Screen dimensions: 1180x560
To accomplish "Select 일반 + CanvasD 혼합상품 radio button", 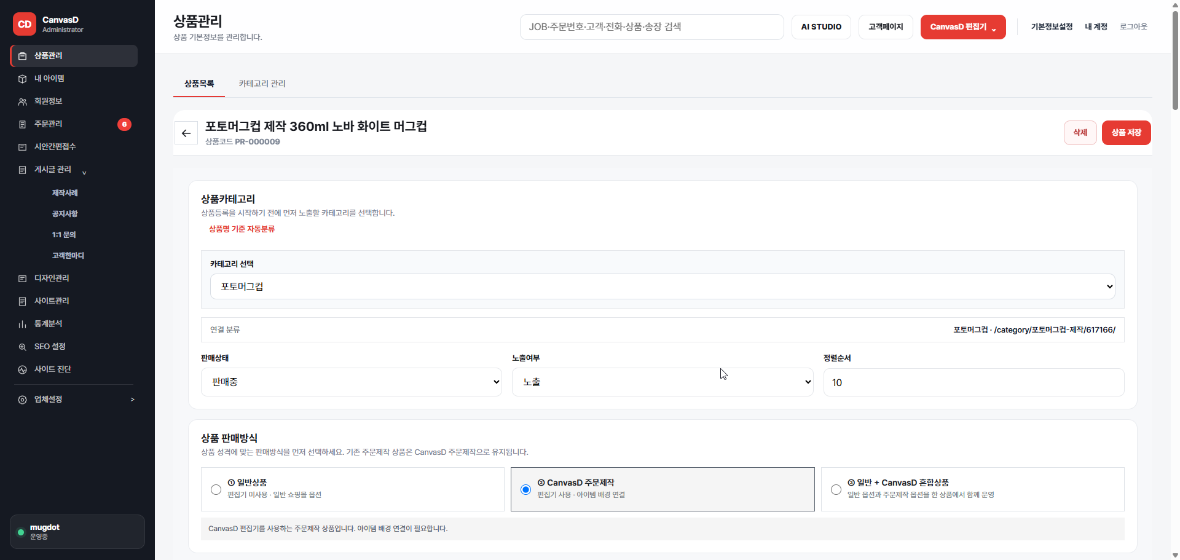I will pos(836,489).
